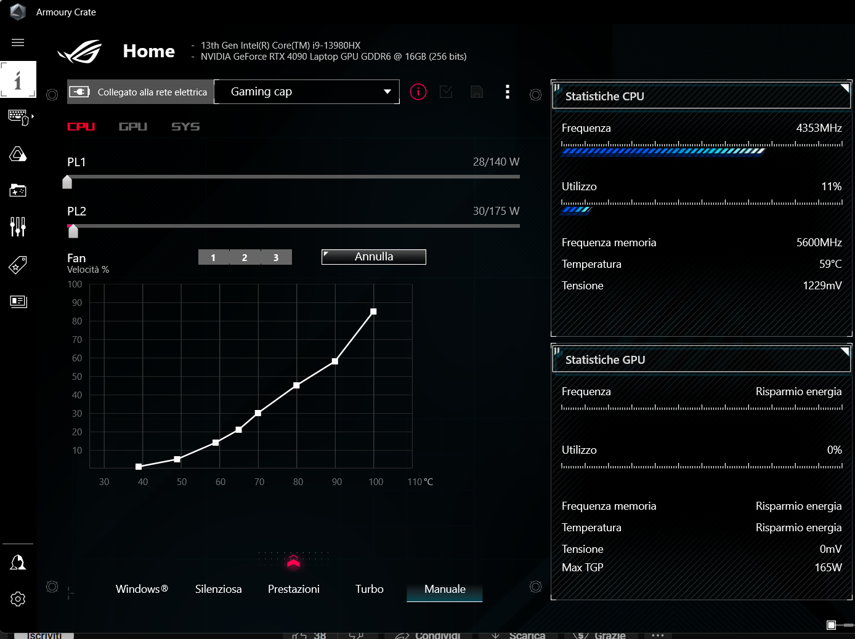This screenshot has height=639, width=855.
Task: Switch to the GPU tab
Action: [x=133, y=127]
